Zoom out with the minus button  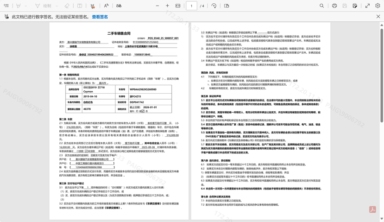[x=157, y=6]
